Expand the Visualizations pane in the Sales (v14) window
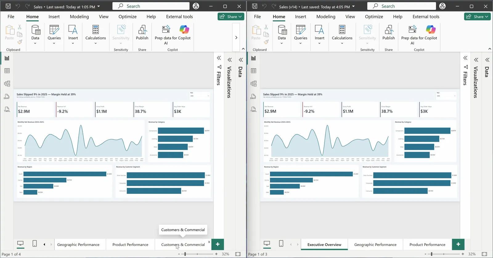The height and width of the screenshot is (258, 493). coord(476,60)
